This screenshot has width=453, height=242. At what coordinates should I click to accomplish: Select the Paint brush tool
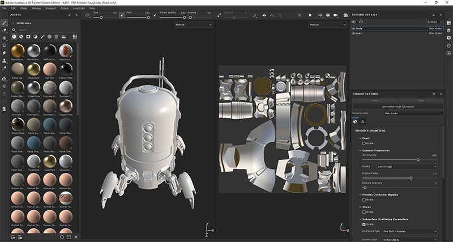coord(5,23)
